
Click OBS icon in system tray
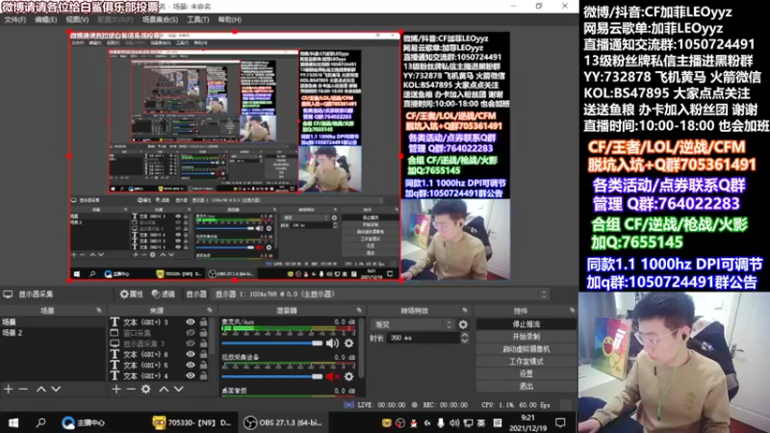(x=400, y=422)
